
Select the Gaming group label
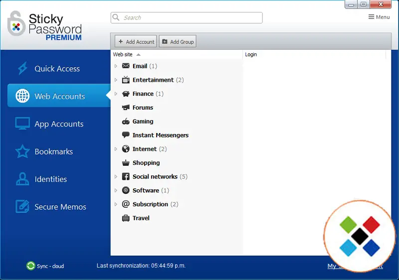143,122
